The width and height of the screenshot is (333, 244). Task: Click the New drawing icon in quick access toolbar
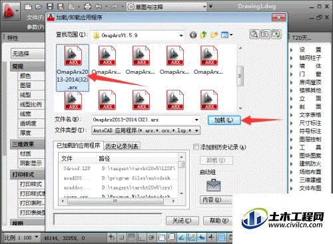tap(28, 7)
